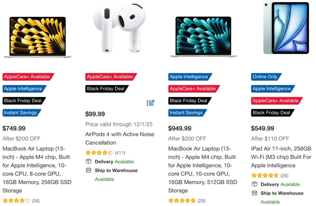This screenshot has width=316, height=206.
Task: Open the MacBook Air 512GB SSD product title
Action: point(203,169)
